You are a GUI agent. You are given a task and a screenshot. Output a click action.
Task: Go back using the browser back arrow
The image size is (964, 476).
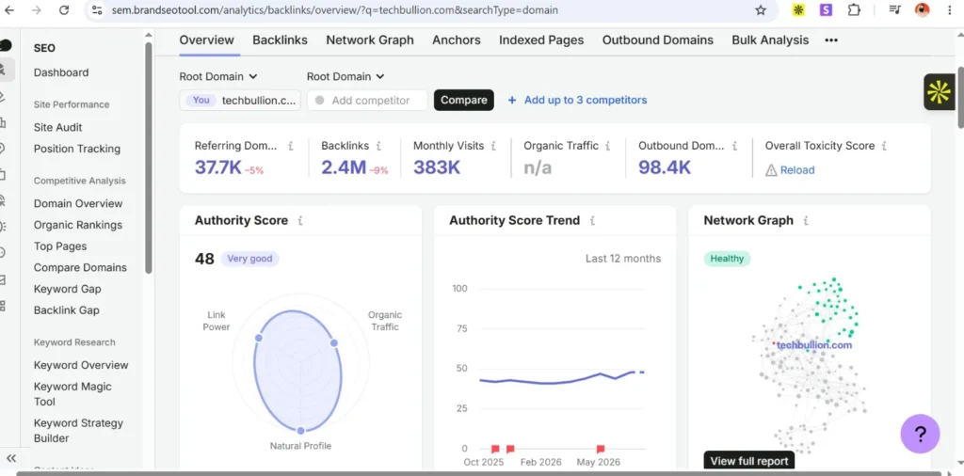pos(8,9)
